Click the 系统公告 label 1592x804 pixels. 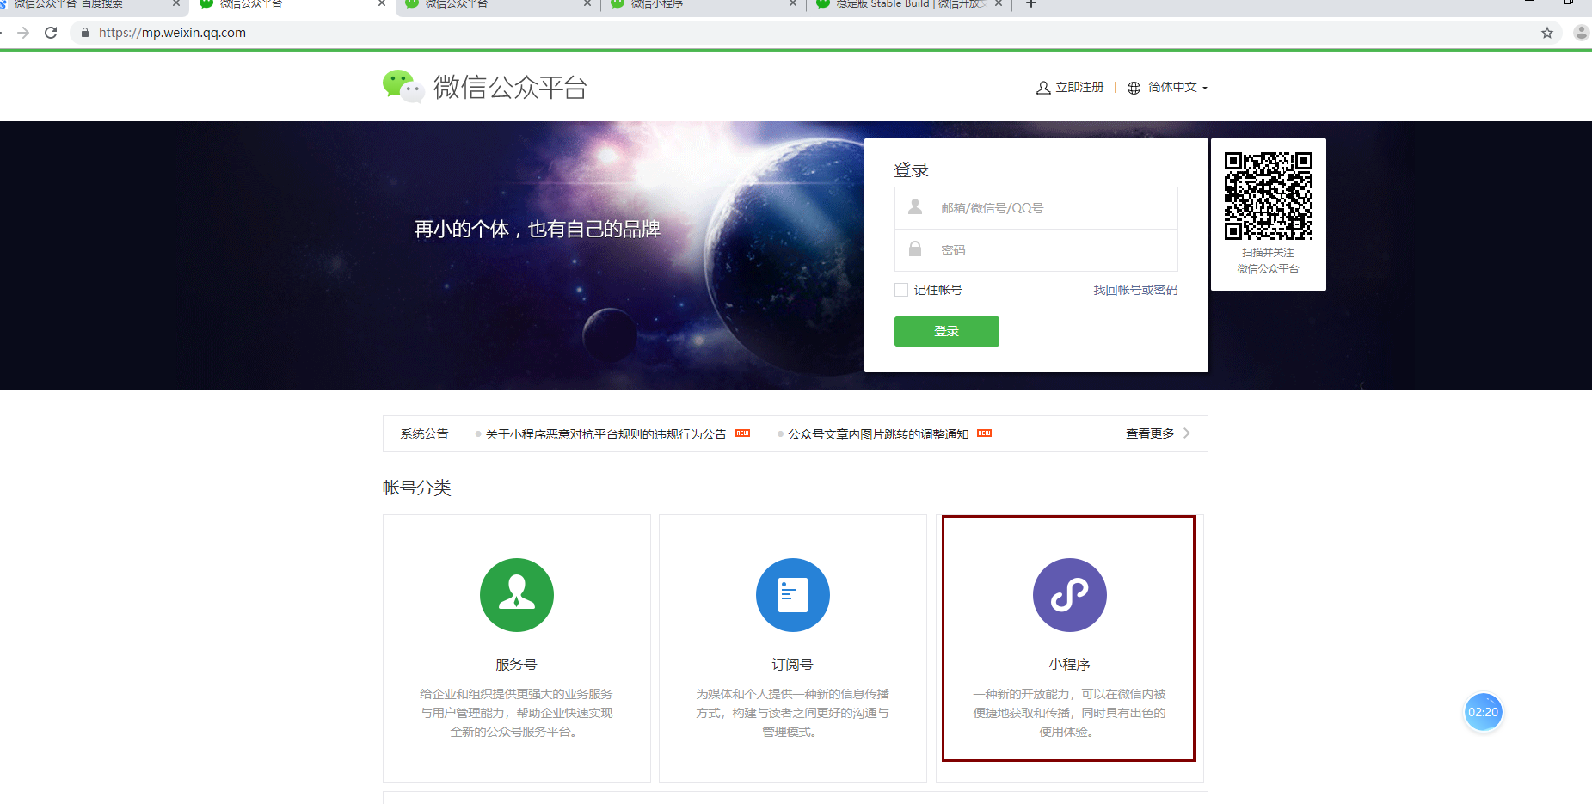click(424, 433)
